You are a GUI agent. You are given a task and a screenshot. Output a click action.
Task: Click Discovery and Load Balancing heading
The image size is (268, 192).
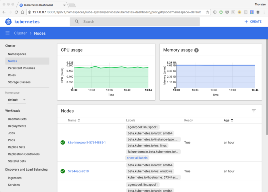coord(26,170)
